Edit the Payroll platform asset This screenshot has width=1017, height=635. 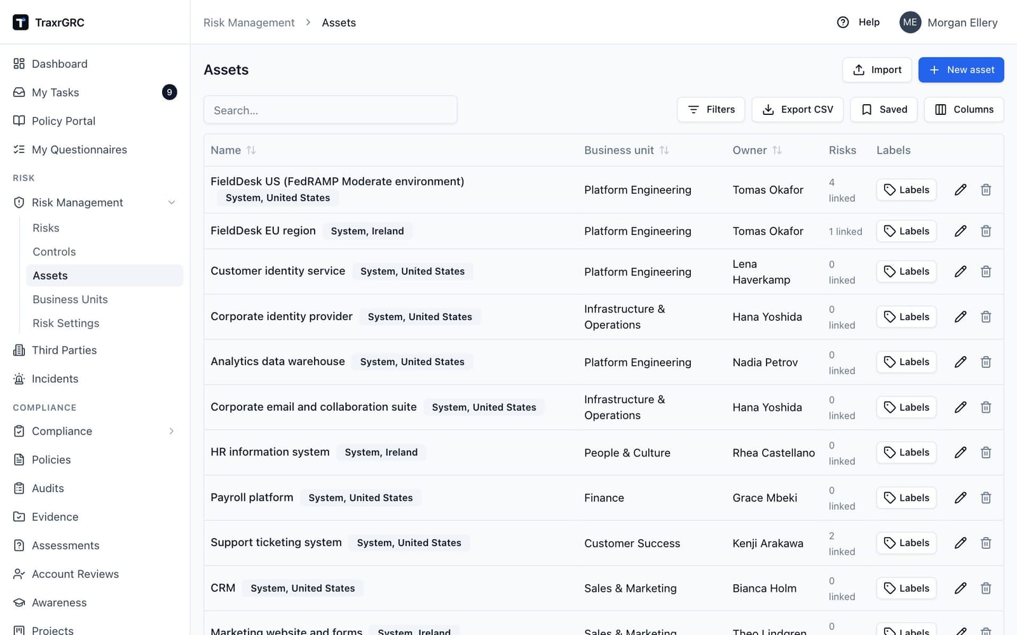pos(960,498)
